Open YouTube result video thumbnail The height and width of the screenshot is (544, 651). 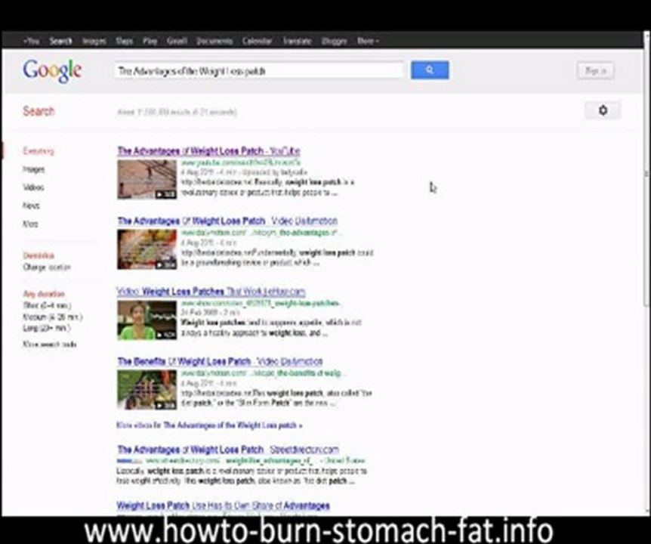tap(147, 179)
